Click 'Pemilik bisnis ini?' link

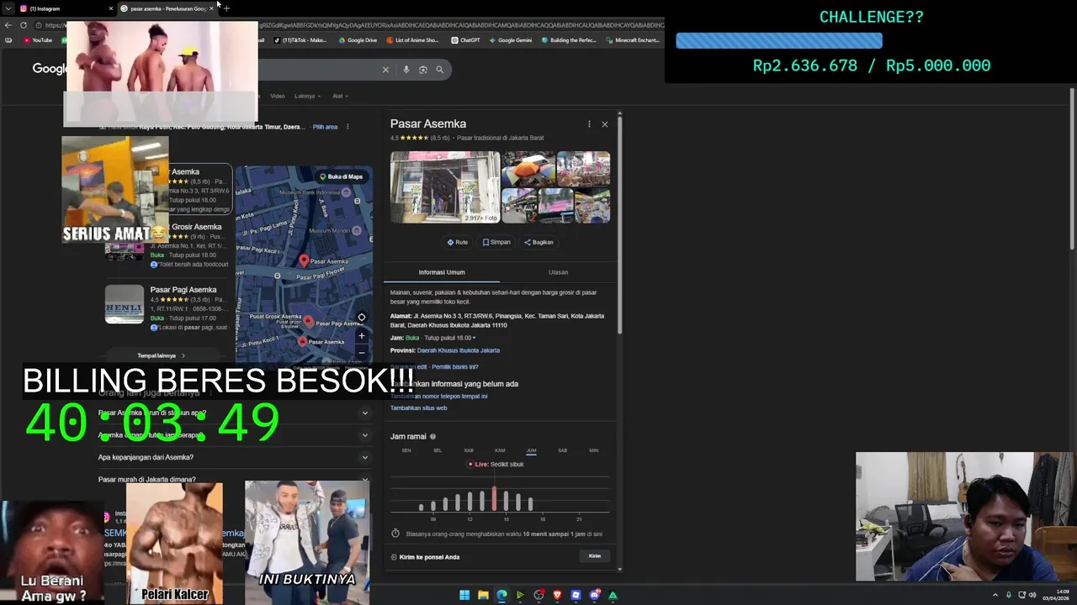pyautogui.click(x=455, y=367)
